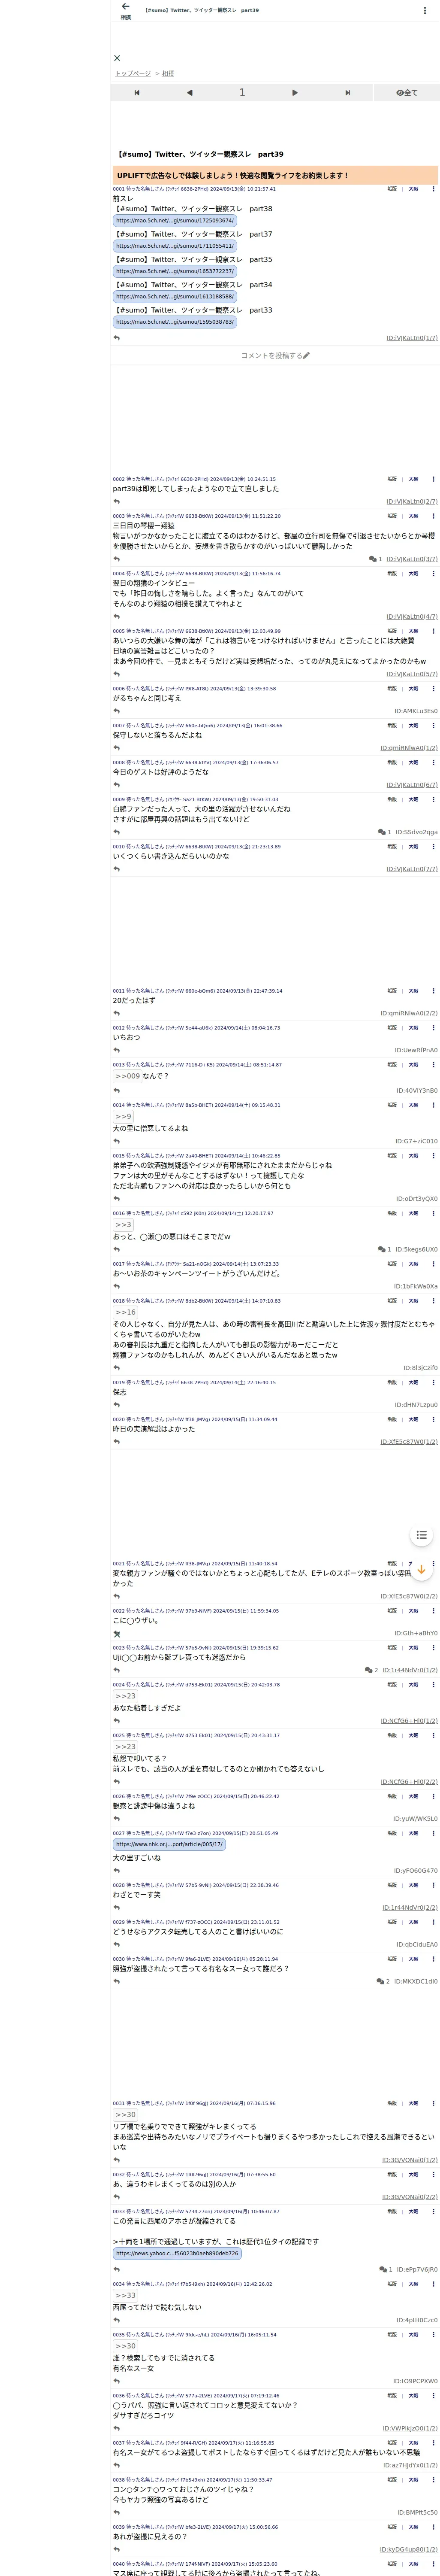Open the part34 thread URL ending 1613188588
The image size is (440, 2576).
[174, 297]
